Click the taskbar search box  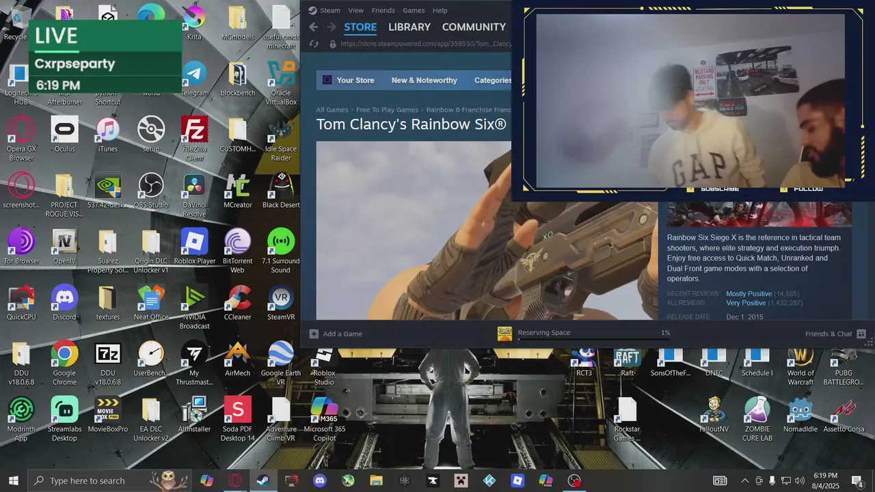coord(109,480)
